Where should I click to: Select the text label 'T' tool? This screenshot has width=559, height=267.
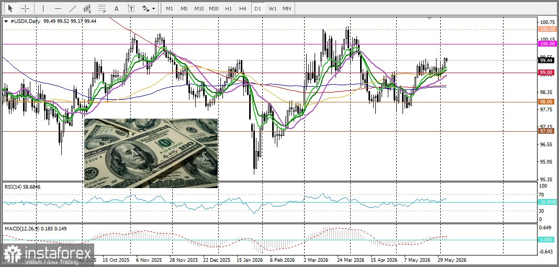click(x=131, y=8)
